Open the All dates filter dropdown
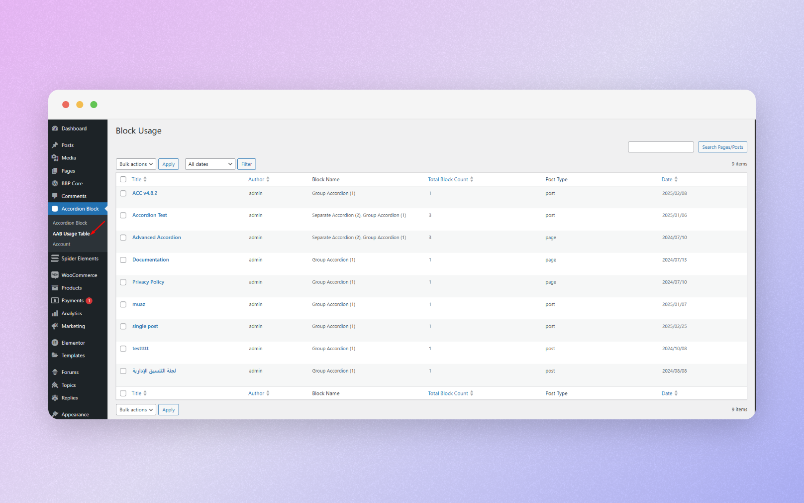804x503 pixels. 209,164
